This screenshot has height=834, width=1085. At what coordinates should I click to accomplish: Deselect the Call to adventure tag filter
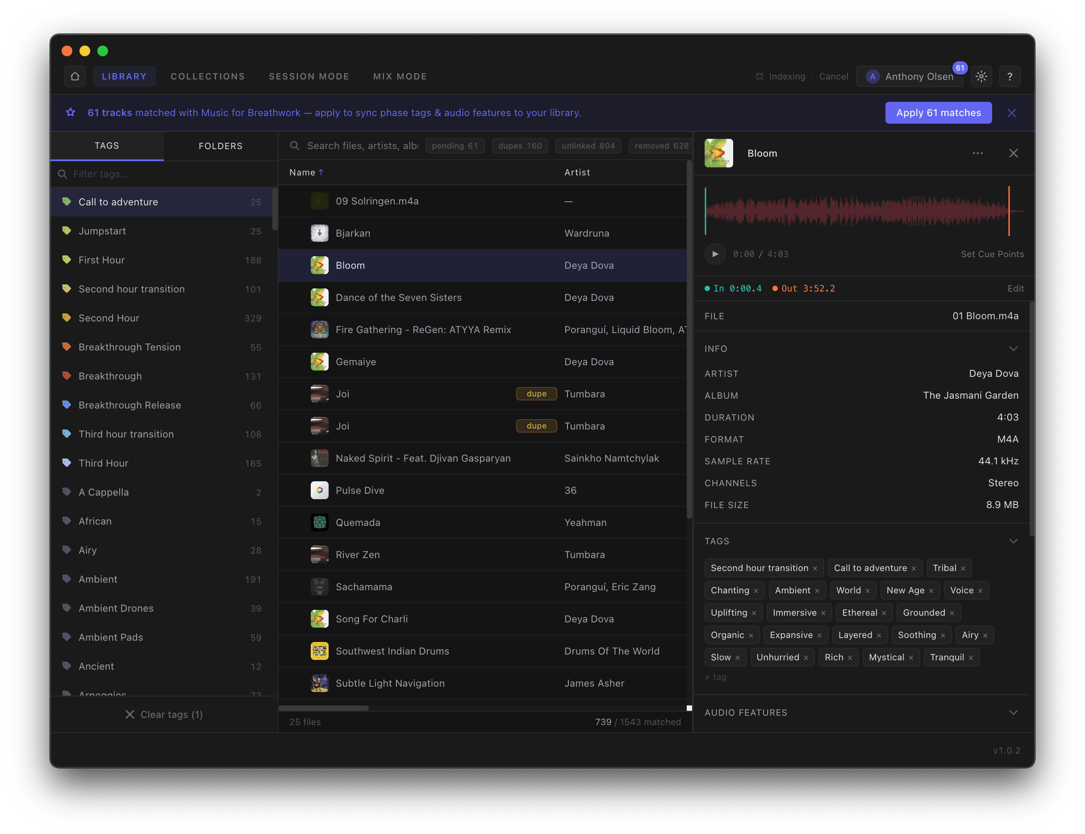(x=161, y=202)
